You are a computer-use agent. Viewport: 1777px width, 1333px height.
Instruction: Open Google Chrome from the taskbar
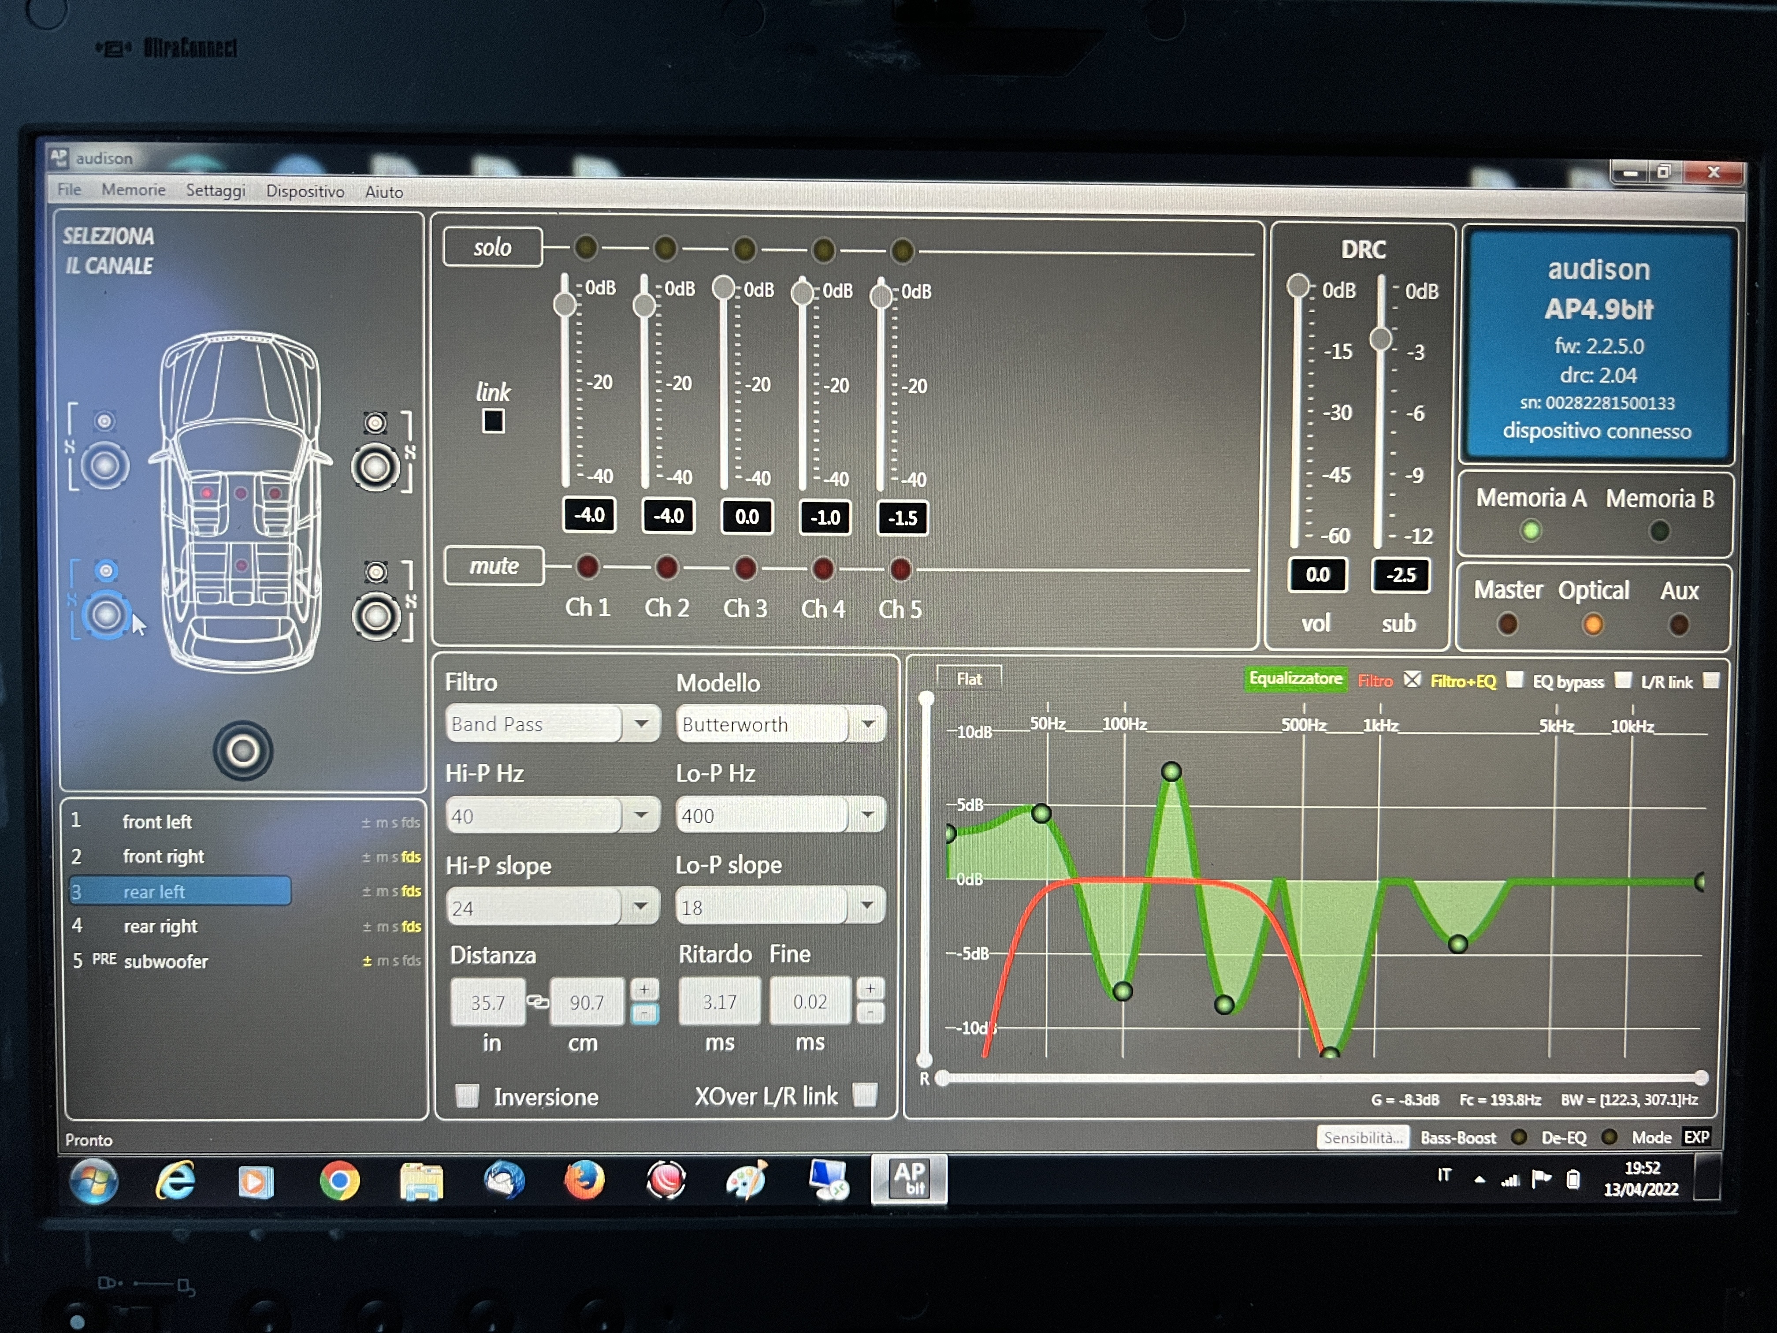(339, 1181)
